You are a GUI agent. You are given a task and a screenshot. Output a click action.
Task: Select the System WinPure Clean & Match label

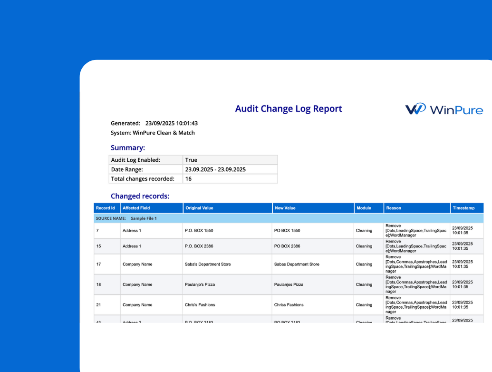tap(152, 133)
